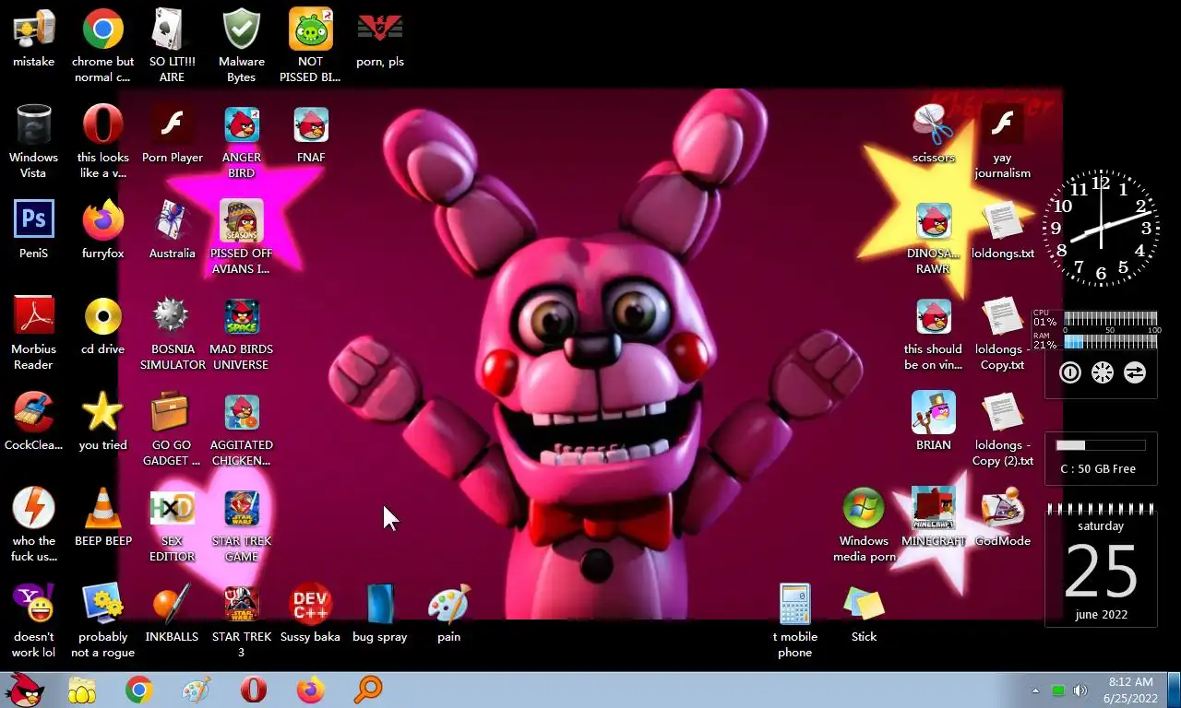
Task: Open the 'loldongs - Copy.txt' file
Action: (1002, 317)
